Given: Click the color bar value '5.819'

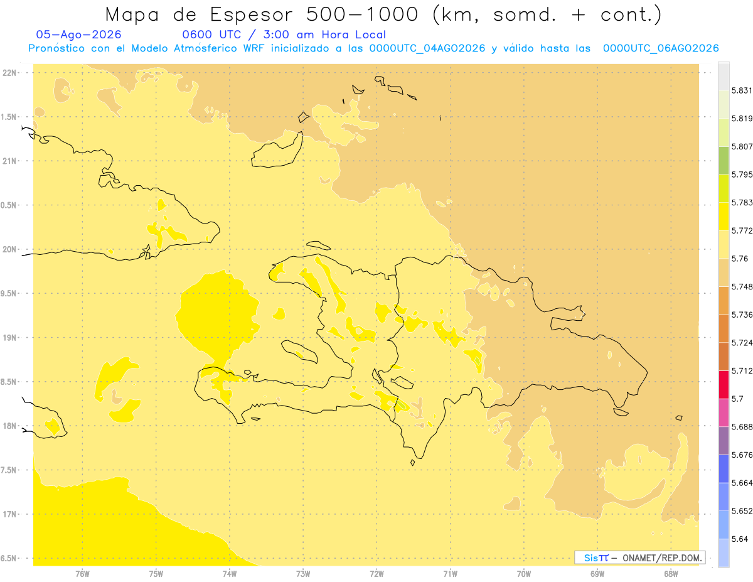Looking at the screenshot, I should tap(742, 119).
